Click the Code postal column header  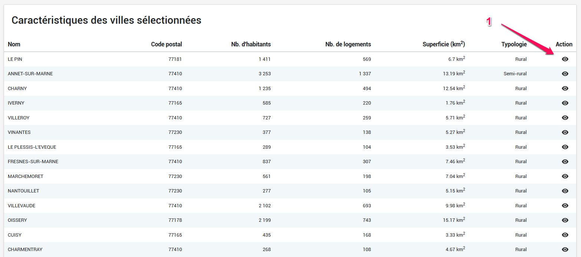166,45
